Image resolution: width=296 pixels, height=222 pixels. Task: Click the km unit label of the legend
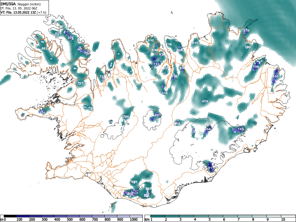(x=147, y=219)
